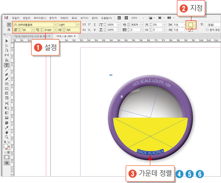Open view options button in application bar
This screenshot has height=183, width=221.
[x=152, y=18]
